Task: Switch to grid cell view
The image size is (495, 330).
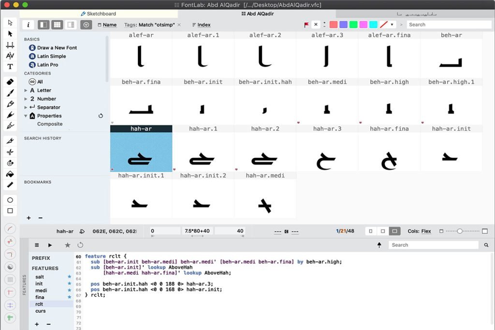Action: [57, 25]
